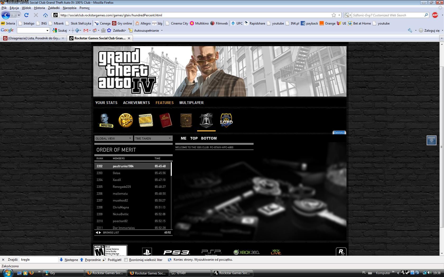The image size is (444, 277).
Task: Expand the Autouzupełnianie dropdown arrow
Action: (x=162, y=30)
